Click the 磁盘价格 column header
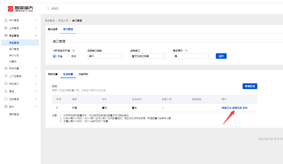 pos(167,99)
